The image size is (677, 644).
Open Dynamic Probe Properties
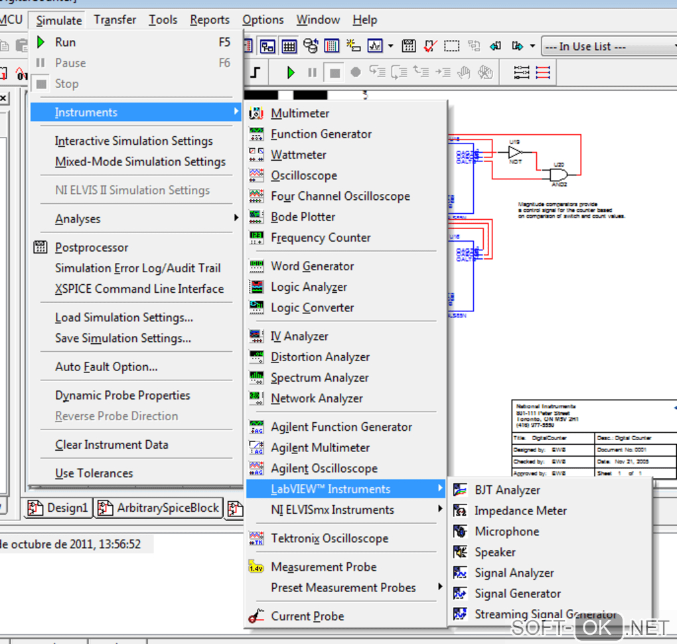coord(123,395)
